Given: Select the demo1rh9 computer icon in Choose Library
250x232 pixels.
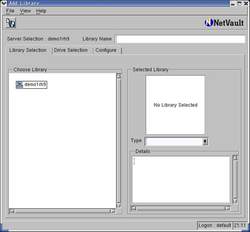Looking at the screenshot, I should (19, 84).
